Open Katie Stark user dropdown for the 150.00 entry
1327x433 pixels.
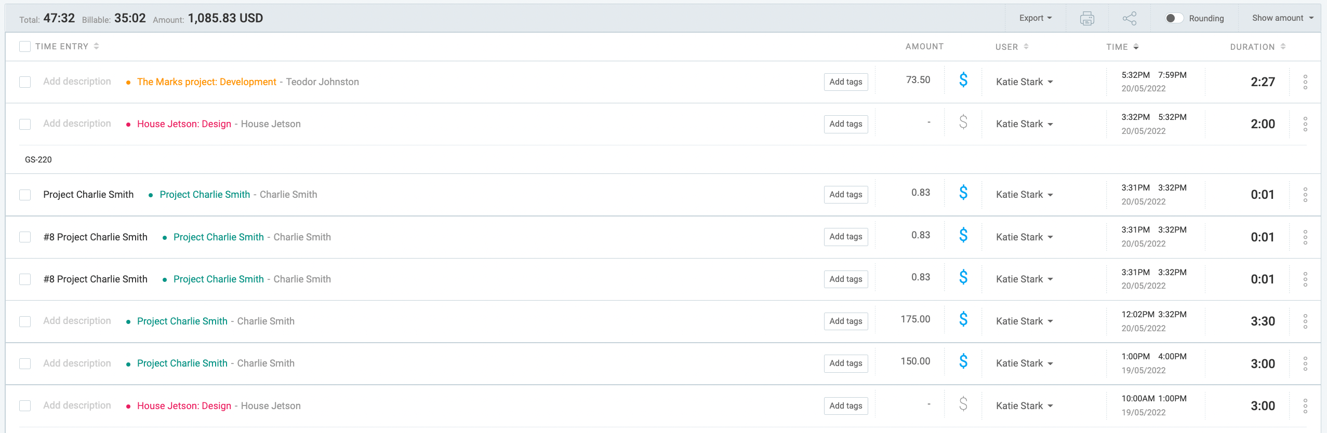(x=1025, y=363)
